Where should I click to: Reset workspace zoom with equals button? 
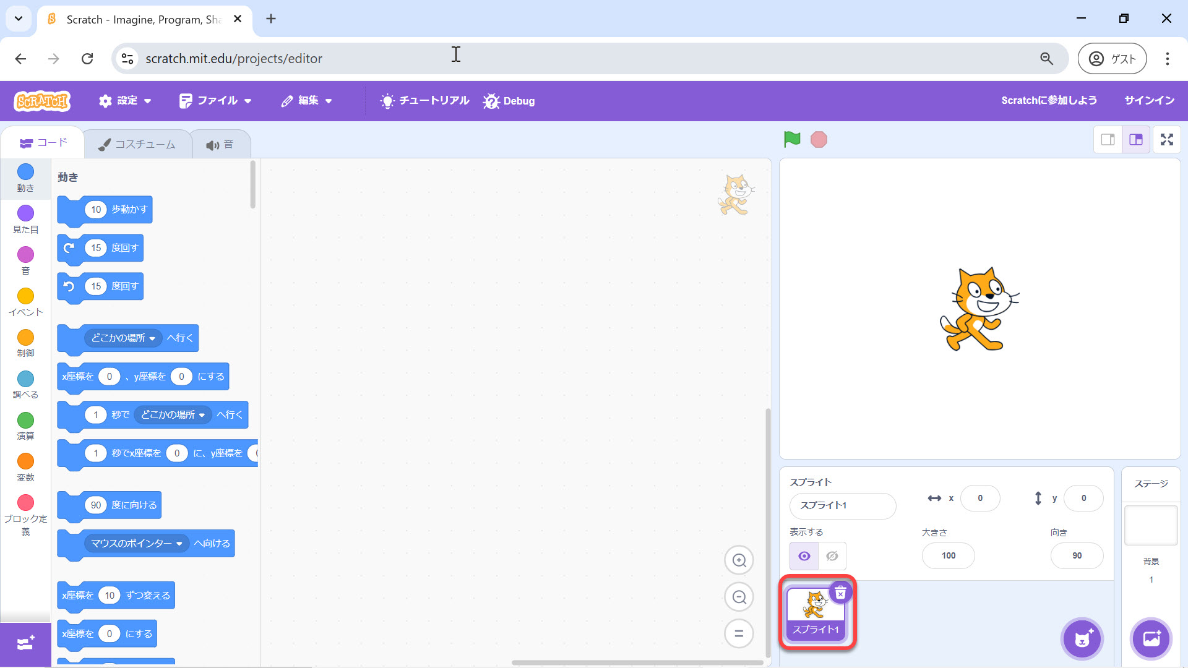point(739,633)
